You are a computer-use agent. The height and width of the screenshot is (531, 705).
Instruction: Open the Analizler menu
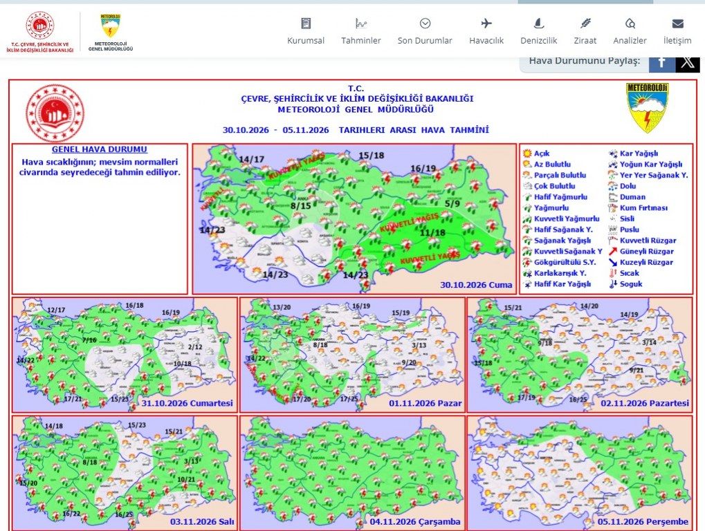(x=630, y=30)
